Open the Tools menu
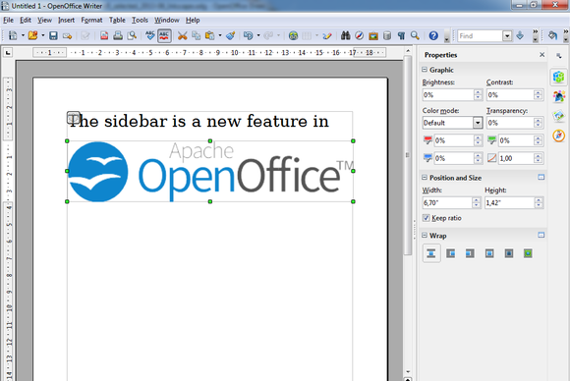Screen dimensions: 570x381 tap(140, 20)
